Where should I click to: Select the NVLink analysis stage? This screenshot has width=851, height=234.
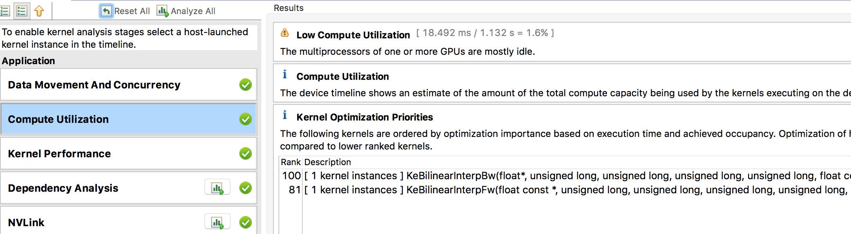(26, 223)
